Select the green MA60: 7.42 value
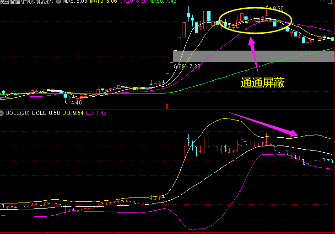 (x=163, y=1)
